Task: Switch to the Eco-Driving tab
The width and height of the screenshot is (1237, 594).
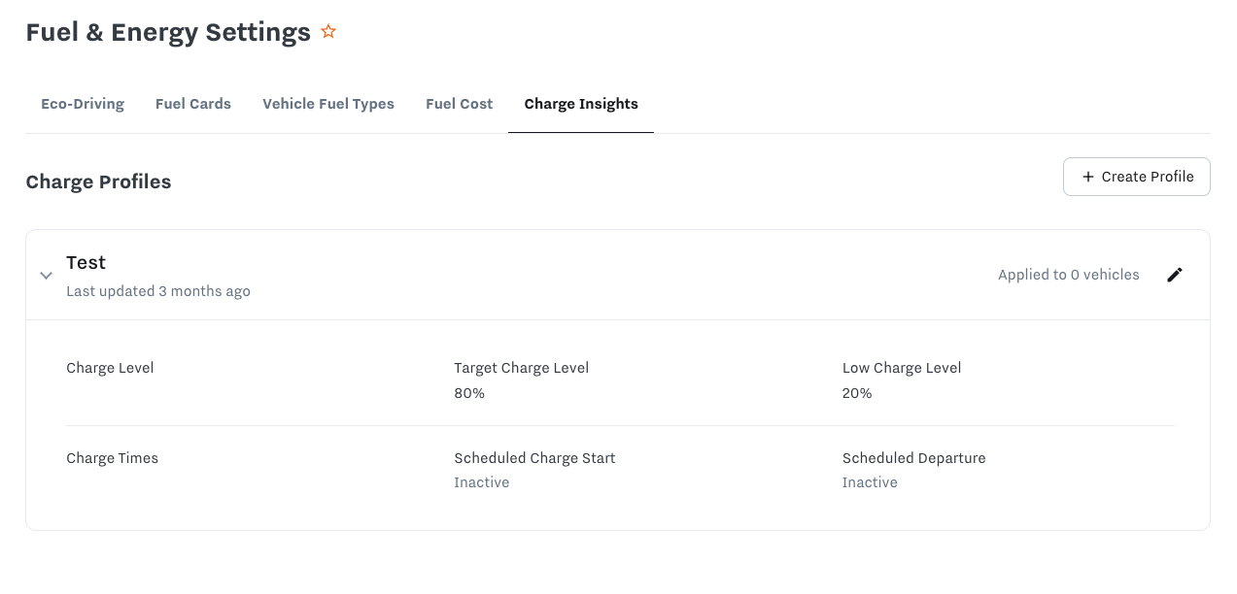Action: tap(82, 104)
